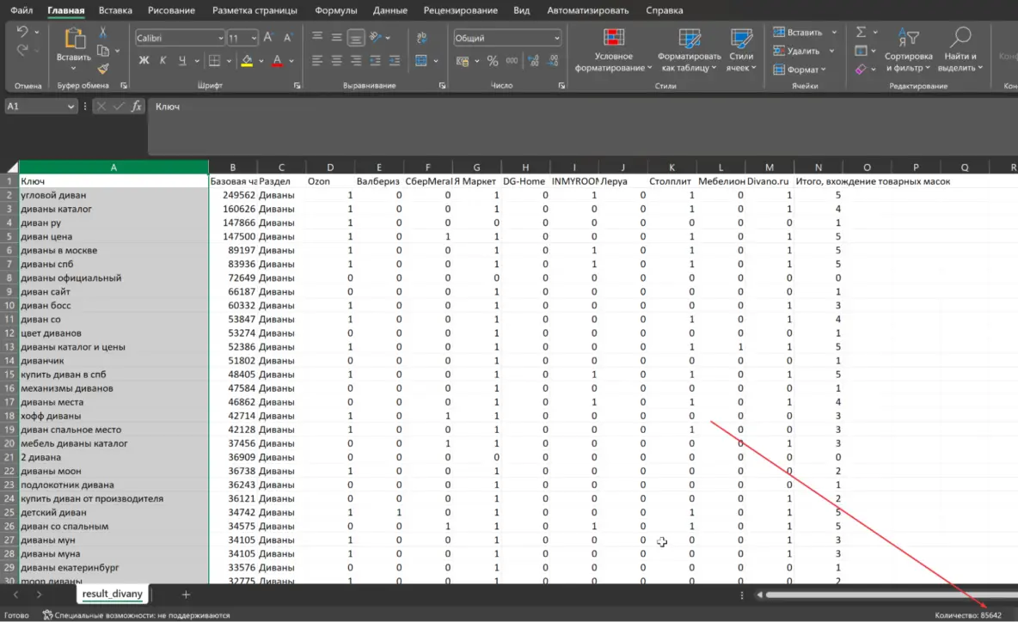Toggle bold formatting (Ж)

(144, 61)
